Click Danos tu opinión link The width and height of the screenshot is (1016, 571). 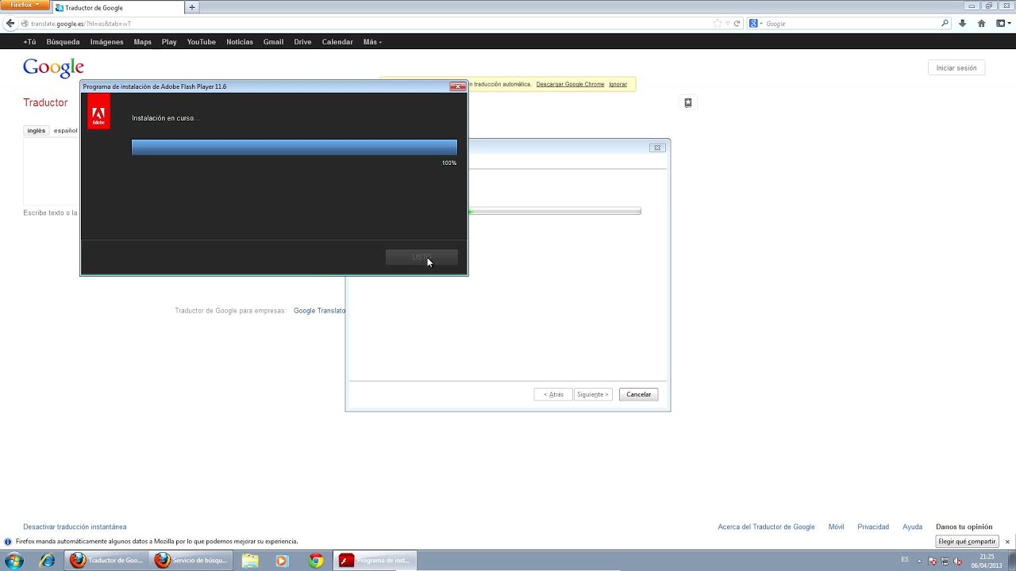tap(964, 527)
